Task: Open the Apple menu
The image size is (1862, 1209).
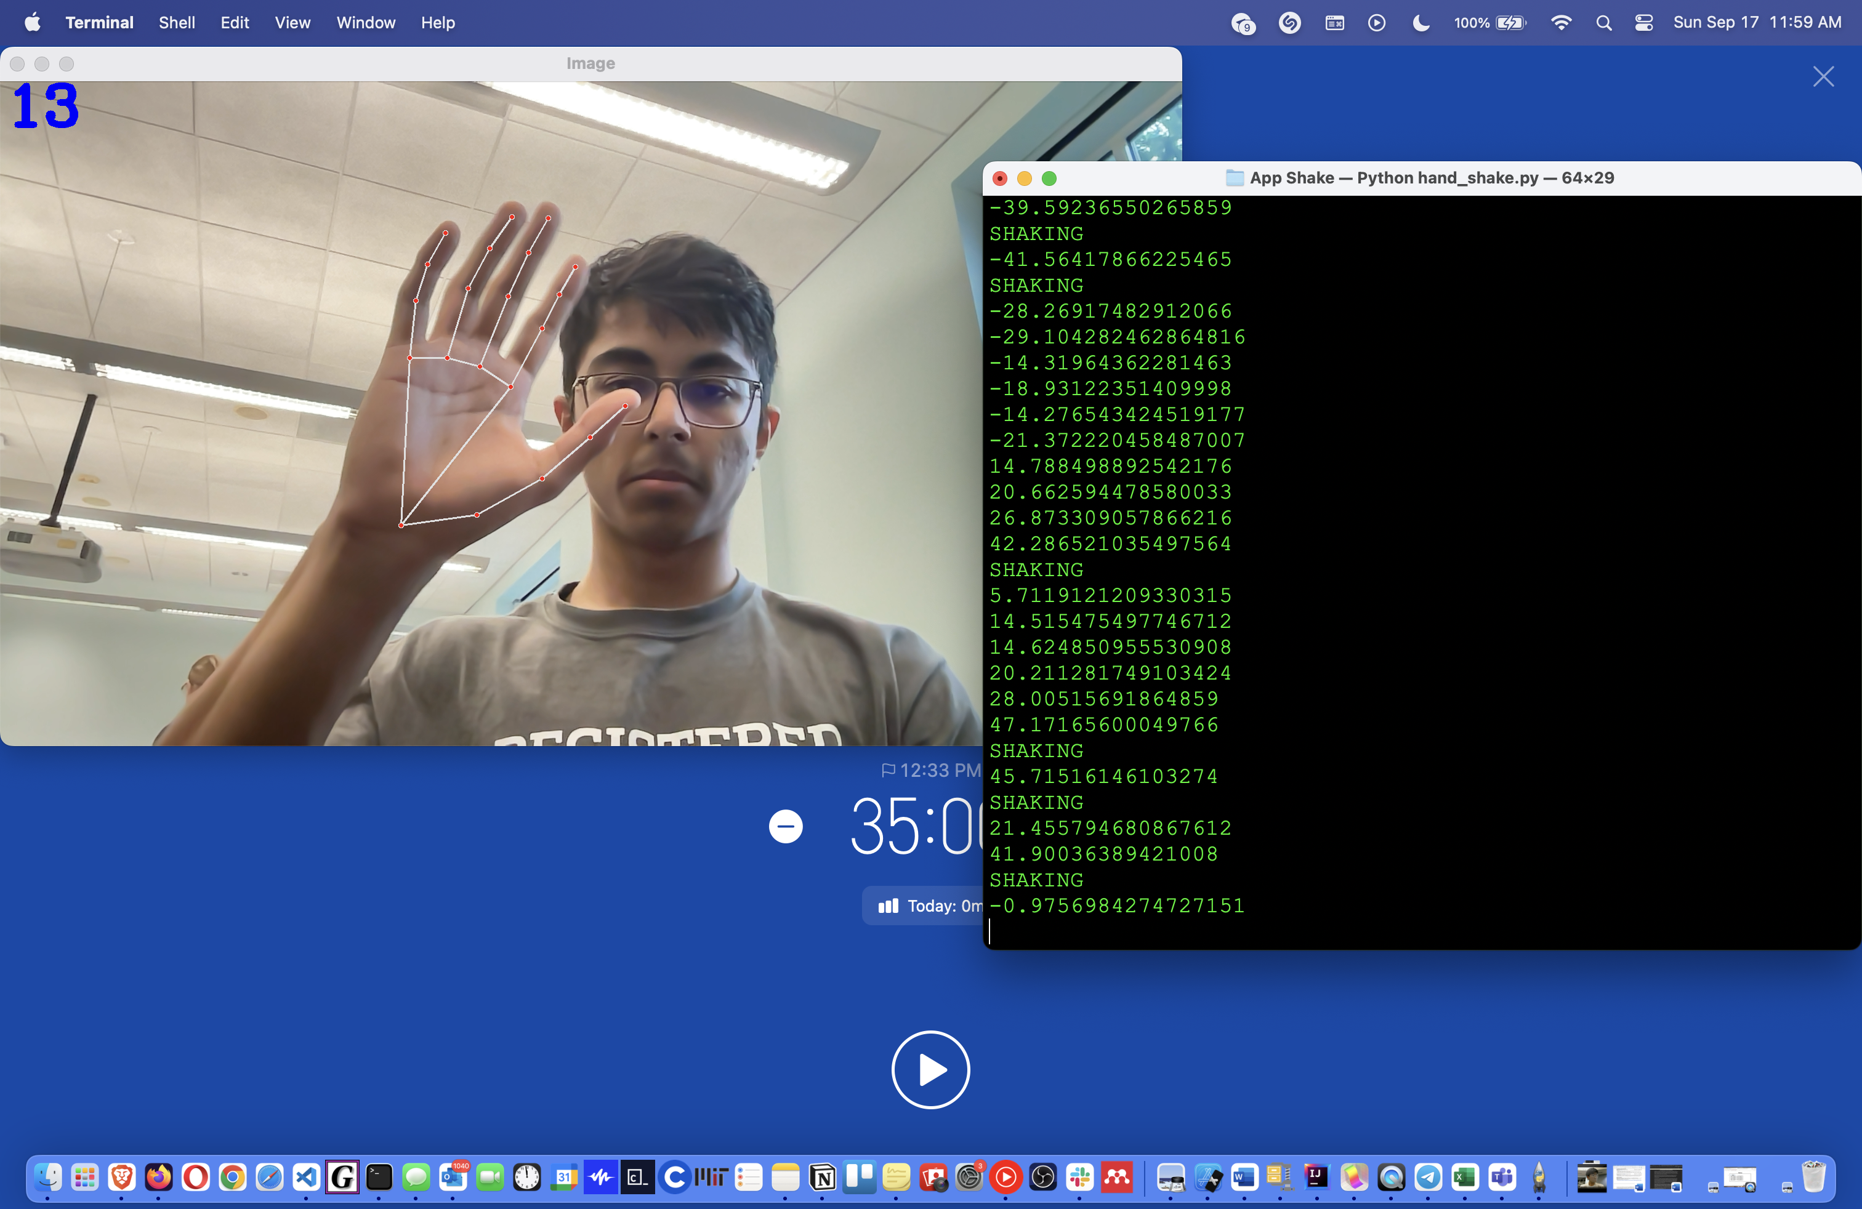Action: tap(32, 23)
